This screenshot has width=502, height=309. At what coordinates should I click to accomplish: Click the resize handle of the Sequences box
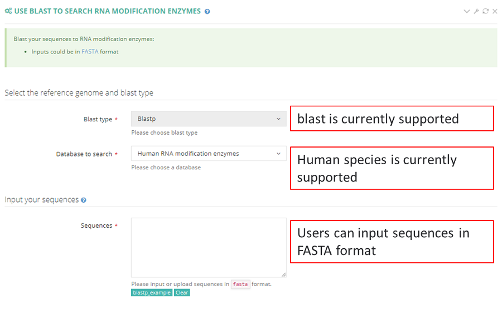coord(284,274)
